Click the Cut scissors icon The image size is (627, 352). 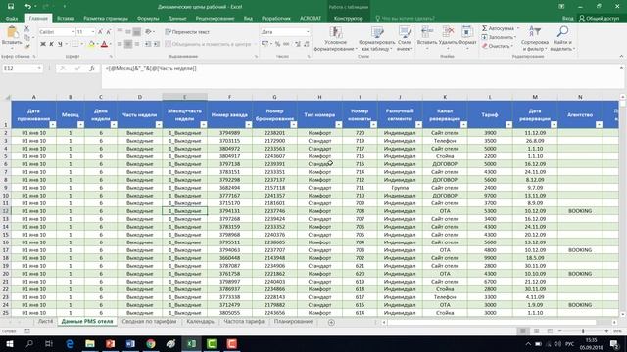(26, 29)
